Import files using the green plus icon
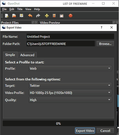The image size is (119, 135). pyautogui.click(x=47, y=16)
